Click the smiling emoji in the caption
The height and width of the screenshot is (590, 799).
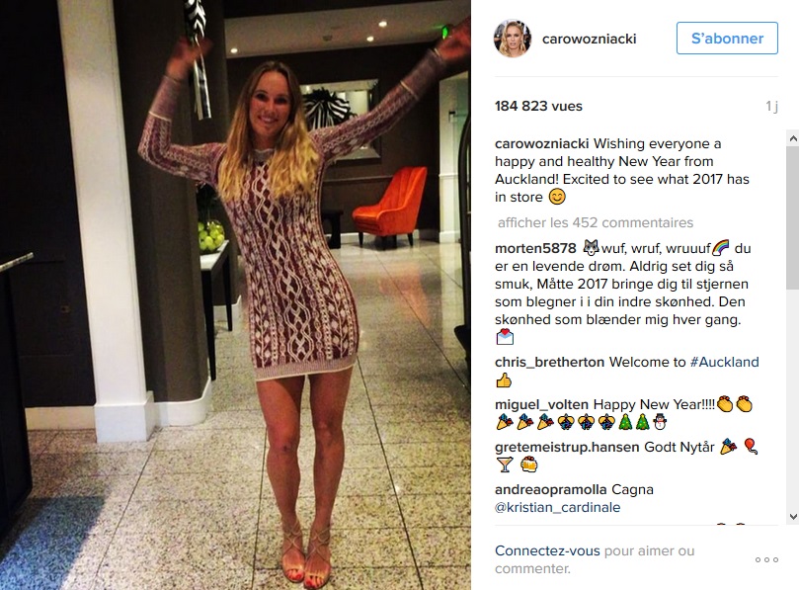tap(557, 197)
